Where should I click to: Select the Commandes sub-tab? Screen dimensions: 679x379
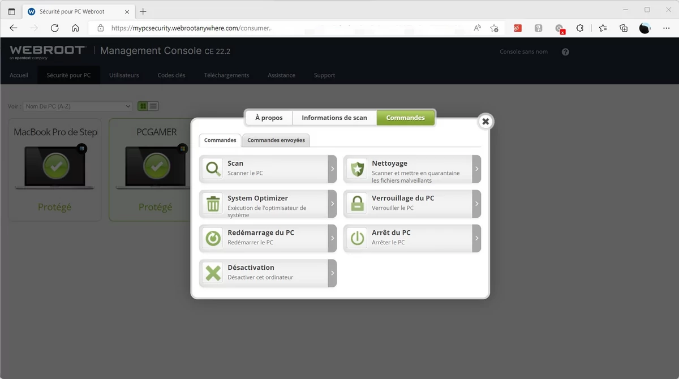pyautogui.click(x=220, y=140)
